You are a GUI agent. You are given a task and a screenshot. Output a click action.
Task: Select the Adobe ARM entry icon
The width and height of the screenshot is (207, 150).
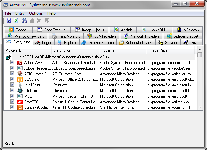(x=20, y=63)
